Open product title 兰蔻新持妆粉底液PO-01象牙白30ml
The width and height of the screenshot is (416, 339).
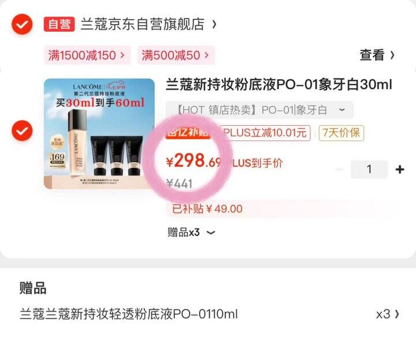279,85
